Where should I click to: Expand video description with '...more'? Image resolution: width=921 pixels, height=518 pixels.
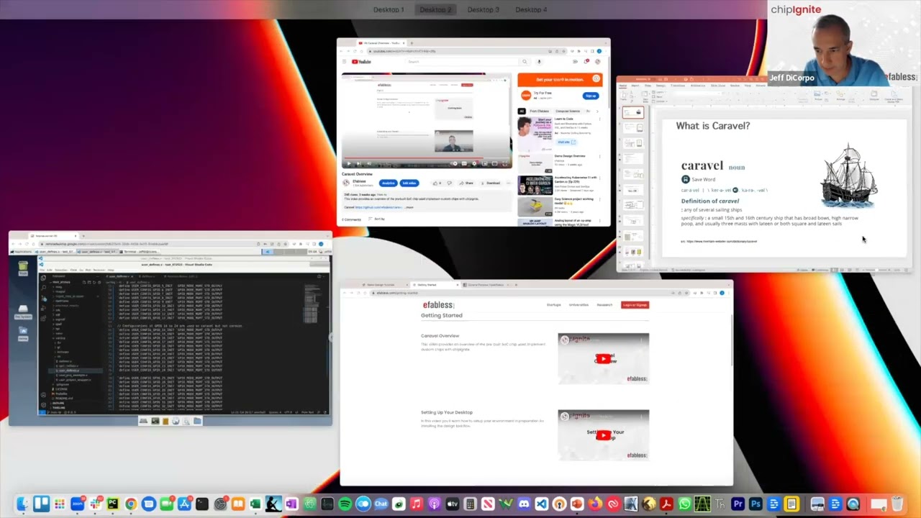pyautogui.click(x=409, y=207)
